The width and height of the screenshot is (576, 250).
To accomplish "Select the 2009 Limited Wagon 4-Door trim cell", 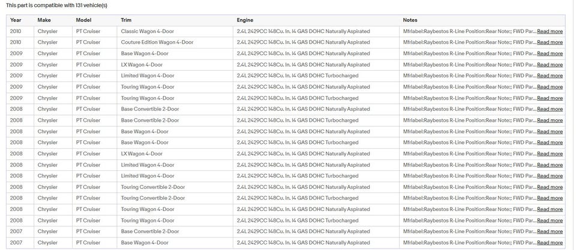I will click(148, 76).
